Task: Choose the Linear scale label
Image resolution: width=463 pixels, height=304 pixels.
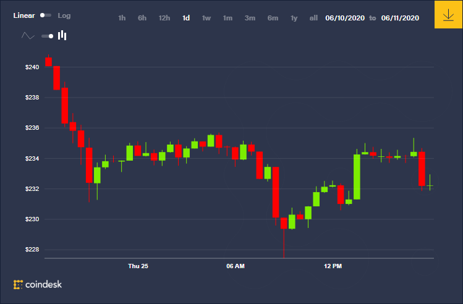Action: [24, 15]
